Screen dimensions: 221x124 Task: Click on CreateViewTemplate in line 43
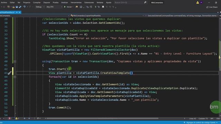point(115,73)
